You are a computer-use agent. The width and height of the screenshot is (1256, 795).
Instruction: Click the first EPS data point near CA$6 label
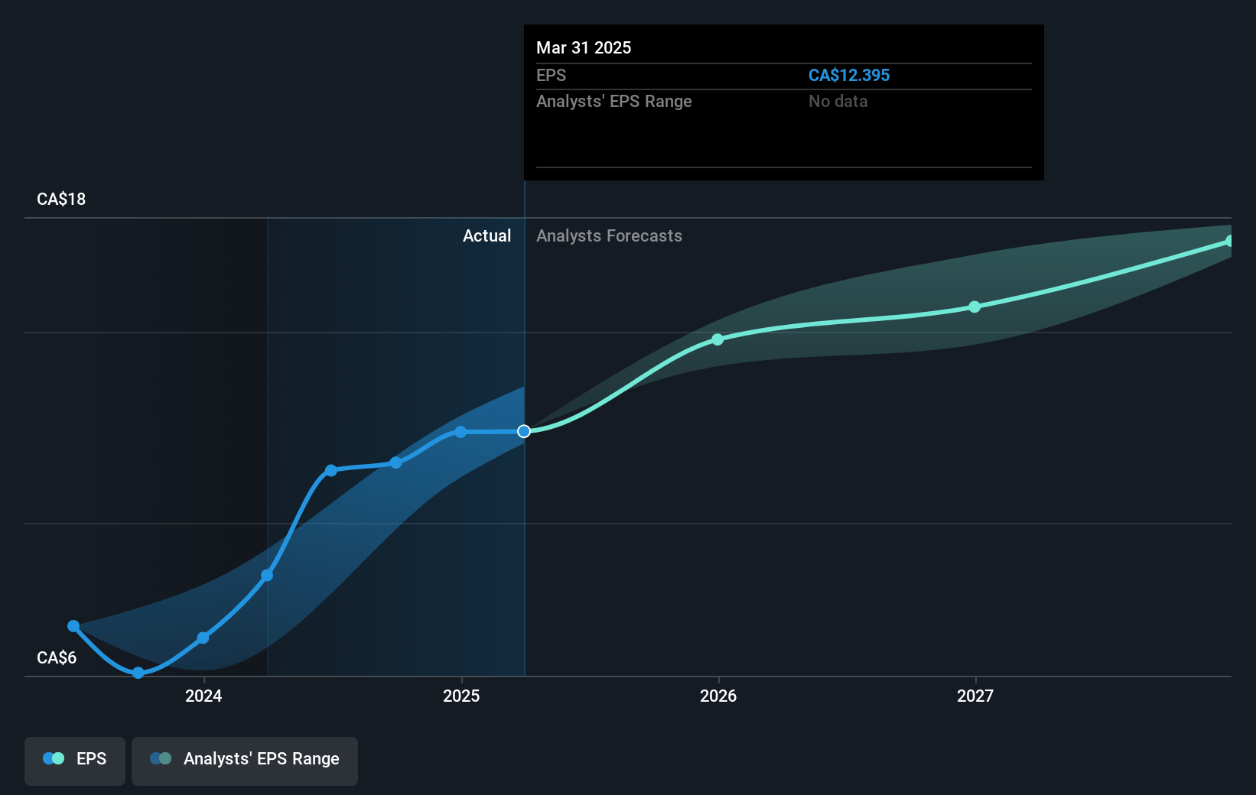[73, 626]
